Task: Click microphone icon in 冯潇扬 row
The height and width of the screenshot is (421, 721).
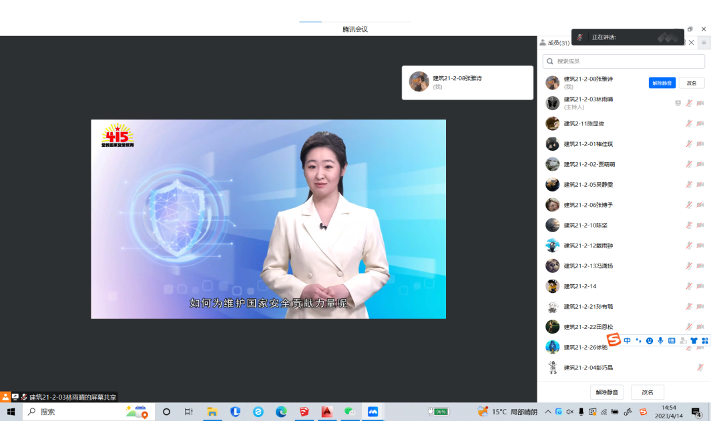Action: click(x=689, y=266)
